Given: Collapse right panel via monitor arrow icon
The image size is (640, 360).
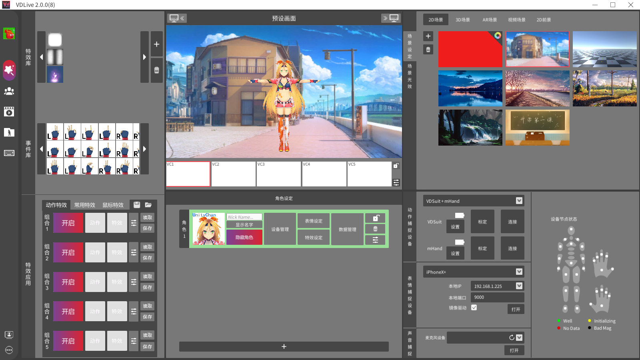Looking at the screenshot, I should (391, 18).
